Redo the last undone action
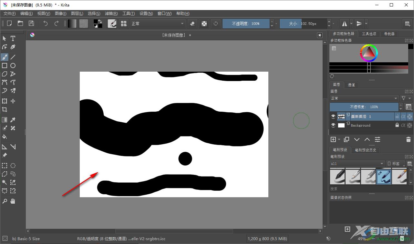The width and height of the screenshot is (414, 244). point(57,23)
